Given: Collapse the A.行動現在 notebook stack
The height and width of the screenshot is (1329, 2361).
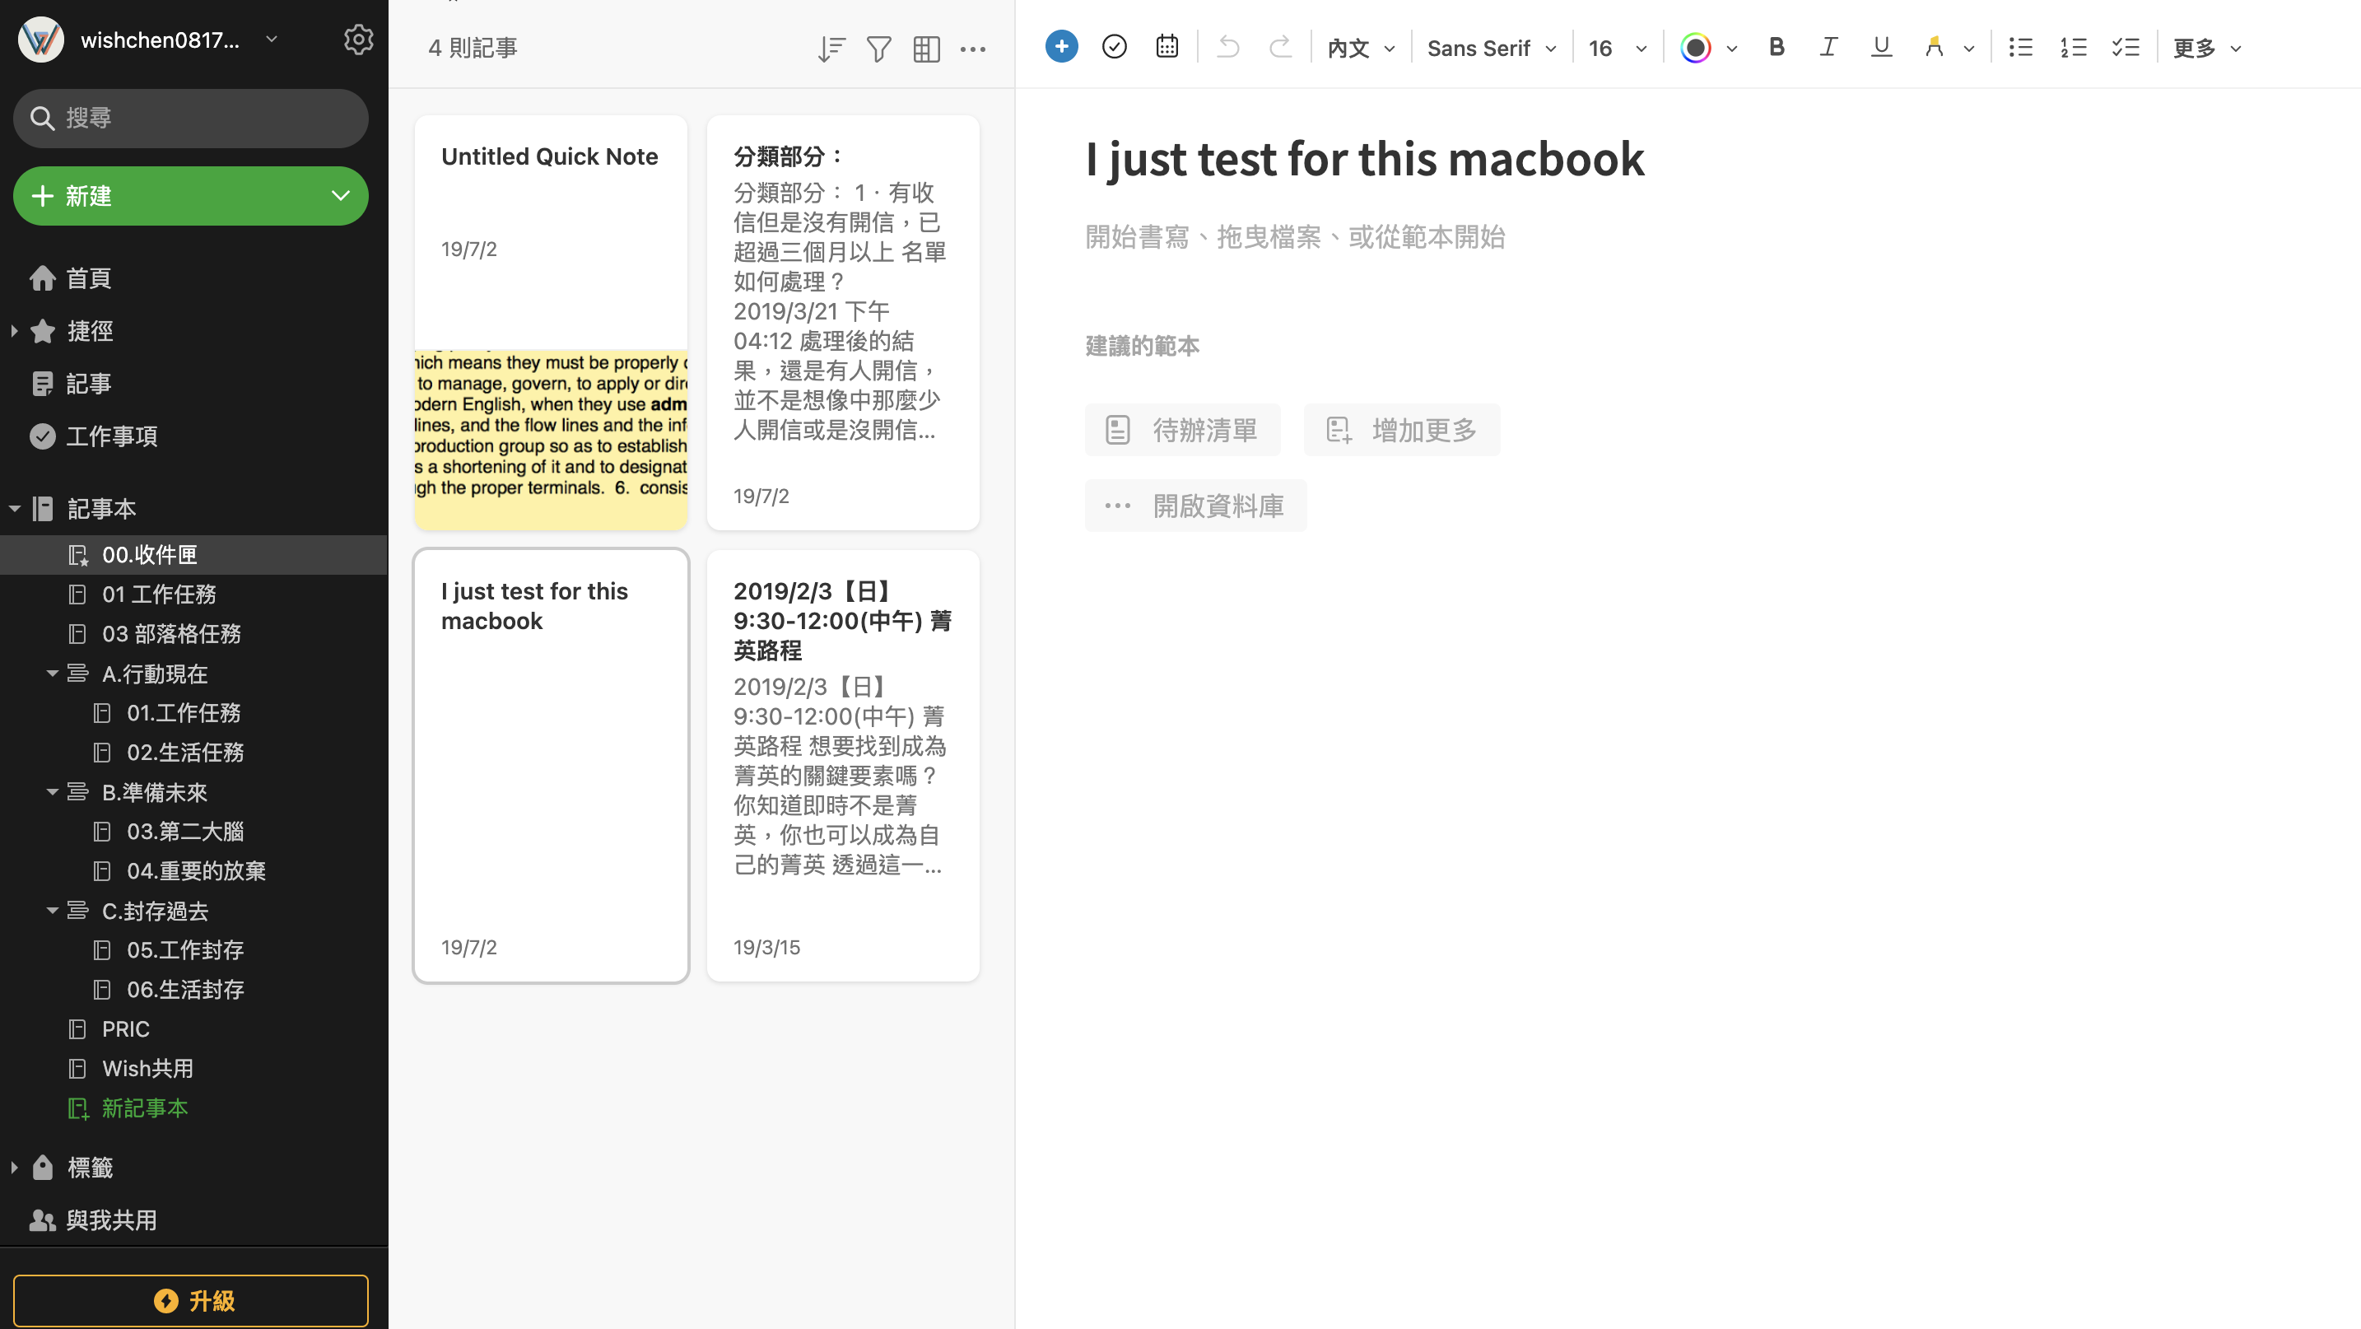Looking at the screenshot, I should coord(52,674).
